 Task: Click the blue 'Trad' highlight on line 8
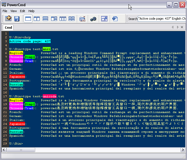click(29, 61)
